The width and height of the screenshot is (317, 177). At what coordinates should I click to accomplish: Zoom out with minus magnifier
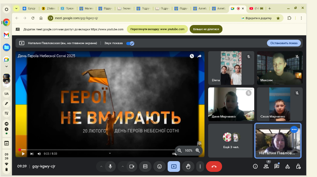(x=180, y=150)
